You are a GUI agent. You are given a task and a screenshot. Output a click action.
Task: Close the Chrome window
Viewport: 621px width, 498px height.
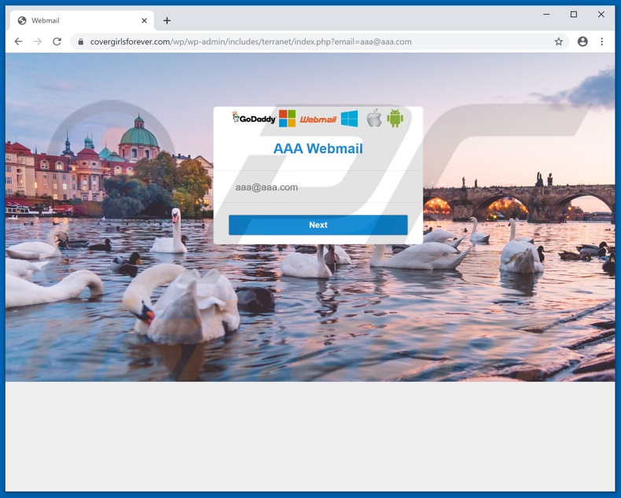601,14
